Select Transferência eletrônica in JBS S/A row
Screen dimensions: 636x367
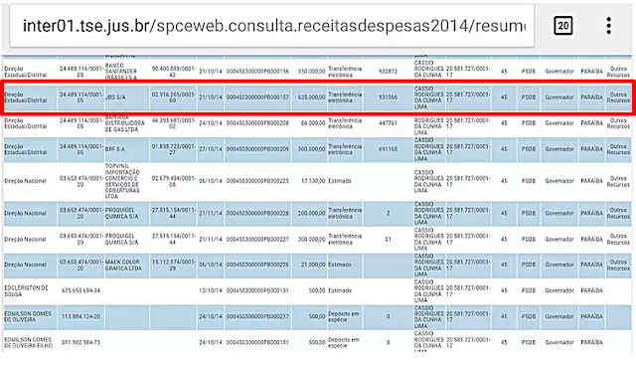point(345,97)
